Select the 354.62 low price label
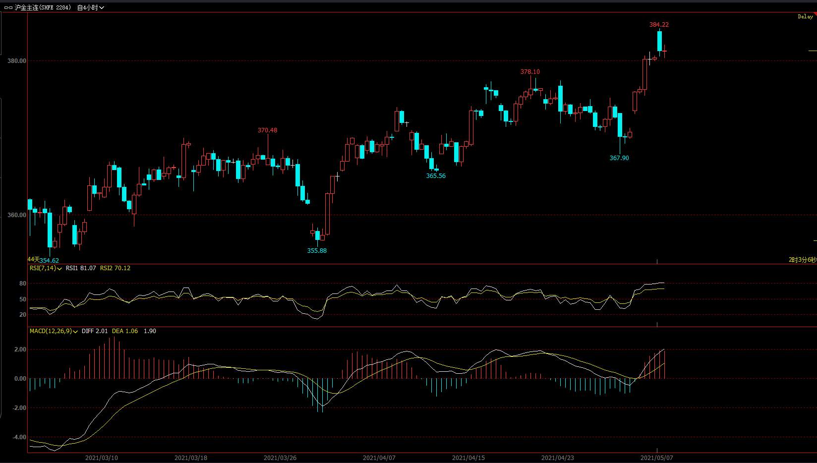The height and width of the screenshot is (463, 817). [x=49, y=261]
